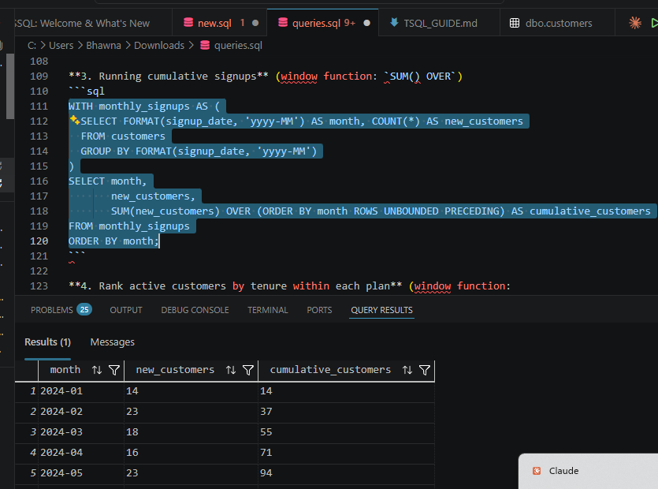Click queries.sql in the breadcrumb path
Screen dimensions: 658x489
[238, 46]
